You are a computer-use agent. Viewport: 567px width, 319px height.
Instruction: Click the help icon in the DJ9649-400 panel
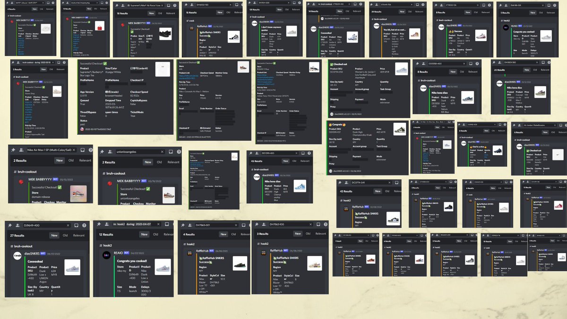click(x=84, y=225)
